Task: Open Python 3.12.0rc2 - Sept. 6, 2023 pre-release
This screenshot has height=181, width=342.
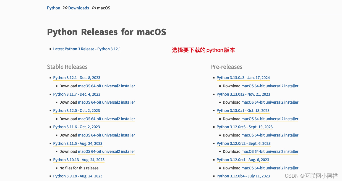Action: (x=244, y=143)
